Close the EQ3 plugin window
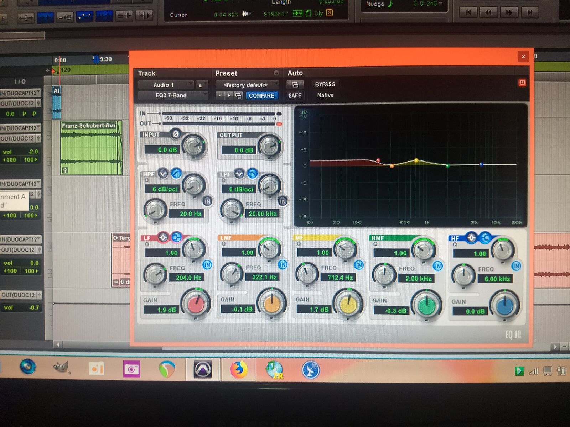The image size is (570, 427). 523,56
